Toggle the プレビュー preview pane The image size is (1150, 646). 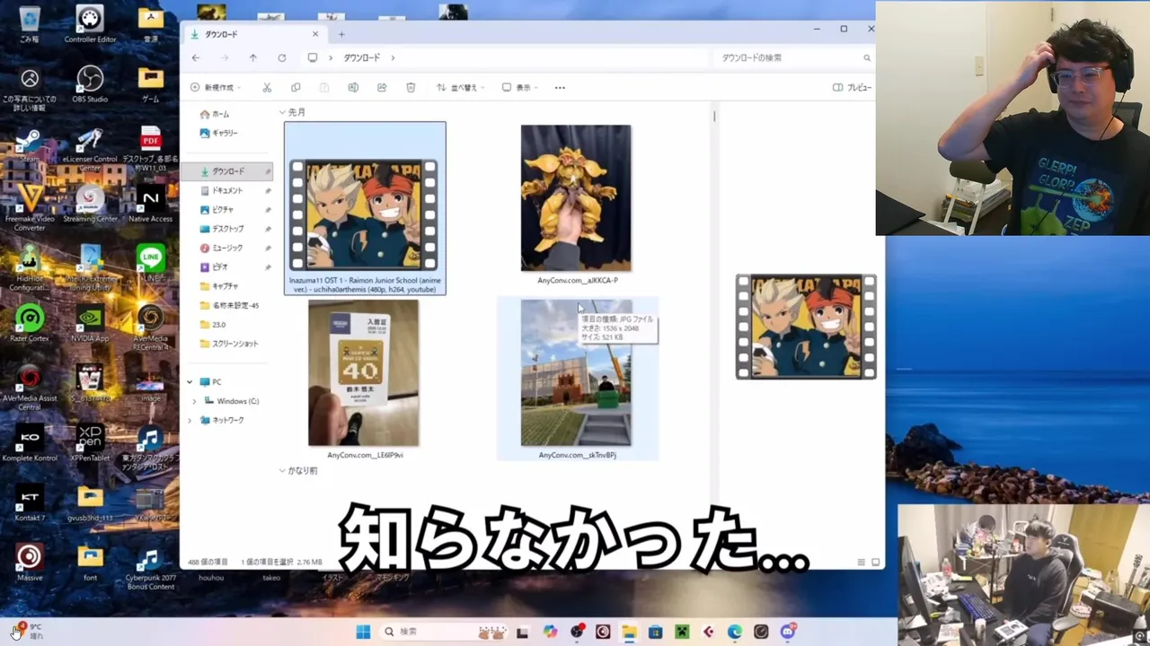853,87
